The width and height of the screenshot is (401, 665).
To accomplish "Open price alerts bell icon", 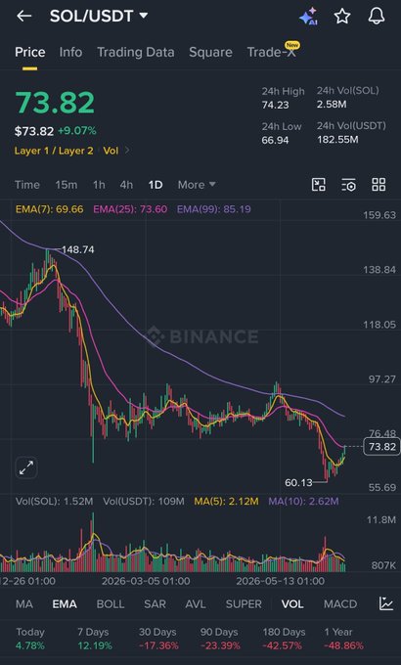I will point(376,16).
